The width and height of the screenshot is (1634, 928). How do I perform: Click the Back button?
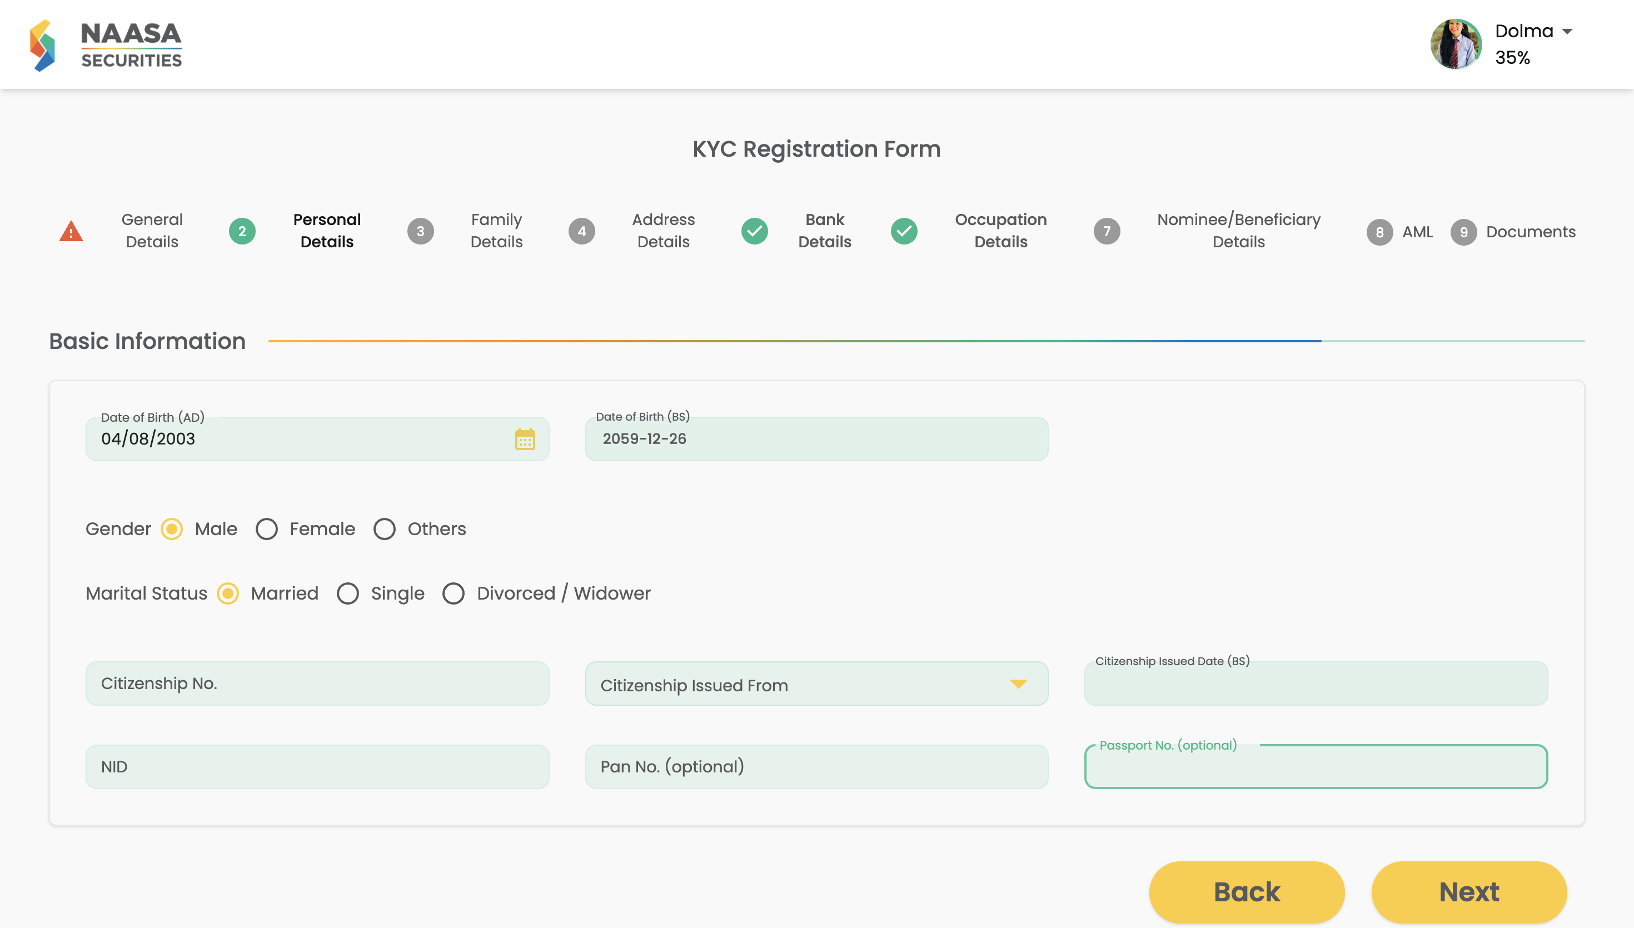coord(1247,892)
